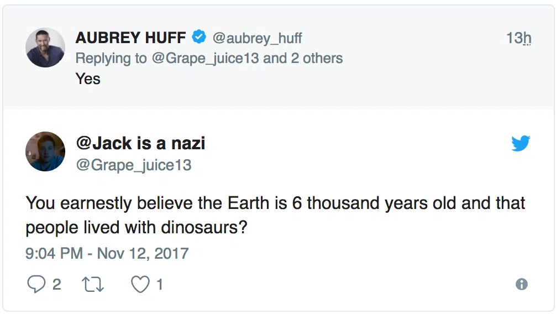Like the tweet with the heart icon
The height and width of the screenshot is (314, 556).
pos(140,285)
